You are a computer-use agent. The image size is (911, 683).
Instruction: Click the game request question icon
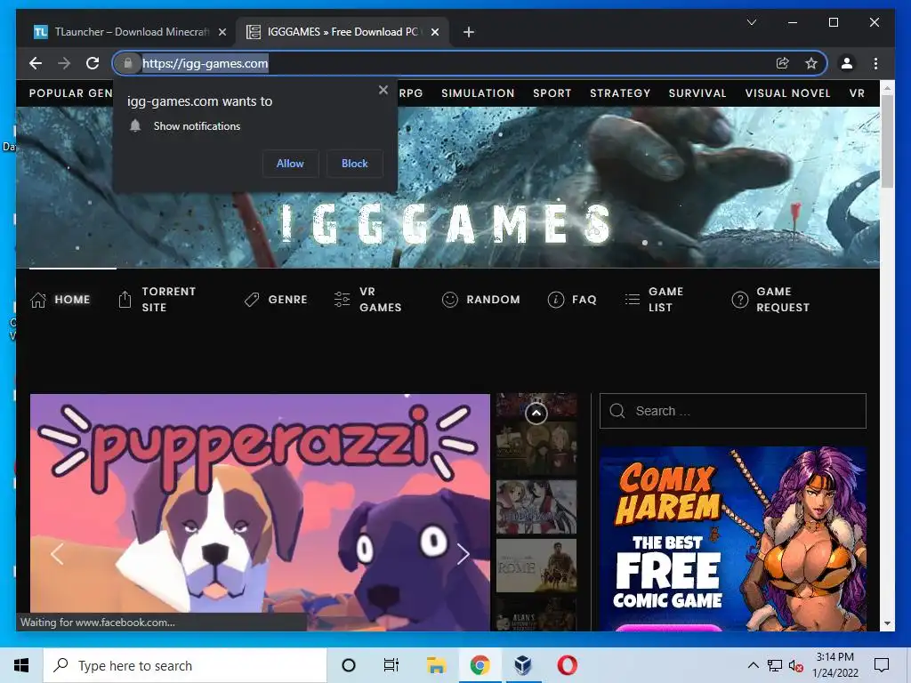click(739, 300)
